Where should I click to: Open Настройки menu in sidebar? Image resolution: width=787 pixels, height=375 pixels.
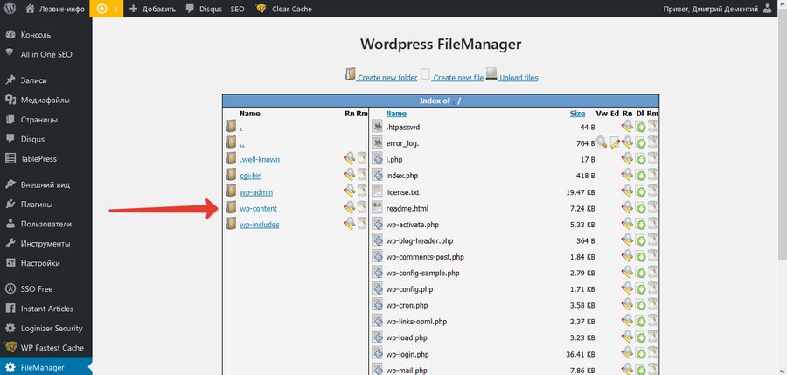[x=40, y=262]
